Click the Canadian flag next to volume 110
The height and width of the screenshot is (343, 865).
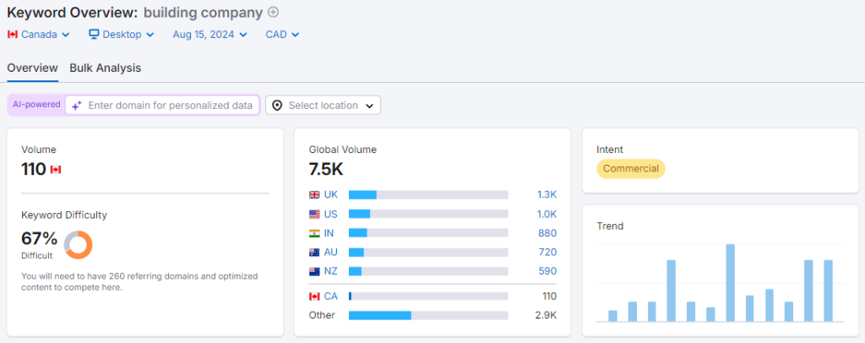pos(56,170)
